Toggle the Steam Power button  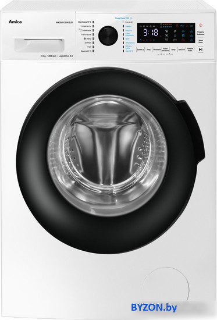pyautogui.click(x=201, y=41)
